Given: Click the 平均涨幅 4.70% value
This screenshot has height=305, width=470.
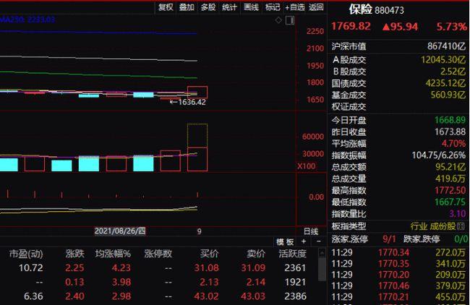Looking at the screenshot, I should pos(453,144).
